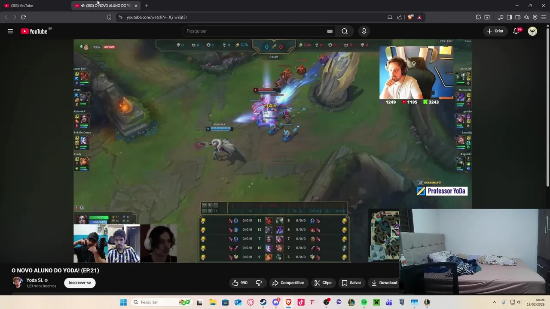Open TikTok from the taskbar
The width and height of the screenshot is (550, 309).
tap(301, 302)
